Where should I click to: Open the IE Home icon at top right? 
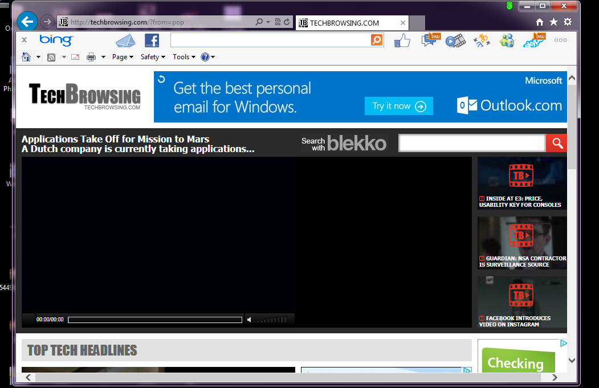coord(539,22)
